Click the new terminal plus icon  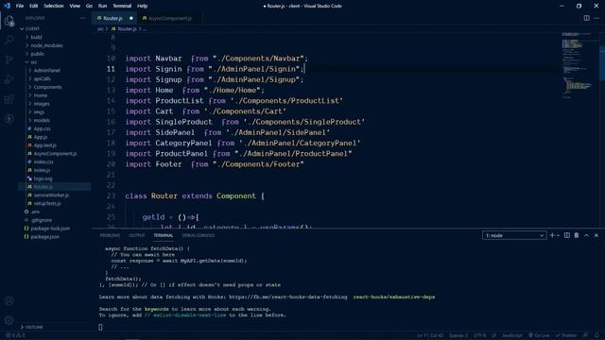coord(552,235)
